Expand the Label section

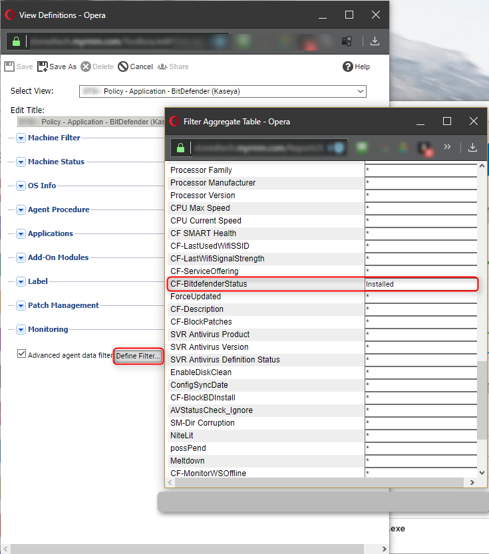click(21, 281)
